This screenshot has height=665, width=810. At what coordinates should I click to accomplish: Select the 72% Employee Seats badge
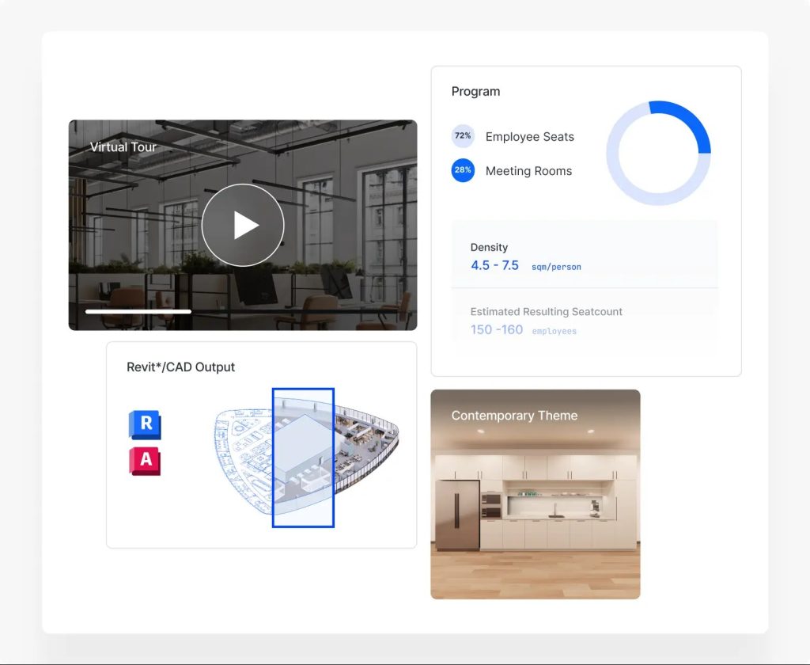point(463,136)
